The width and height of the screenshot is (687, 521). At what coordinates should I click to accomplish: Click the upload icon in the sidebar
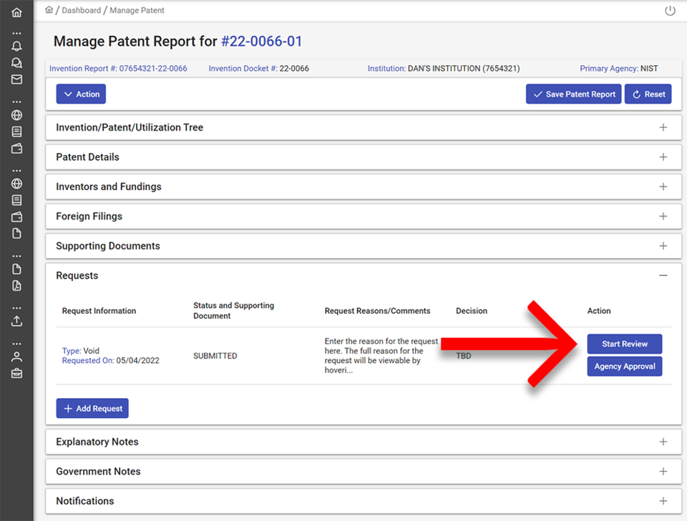16,321
